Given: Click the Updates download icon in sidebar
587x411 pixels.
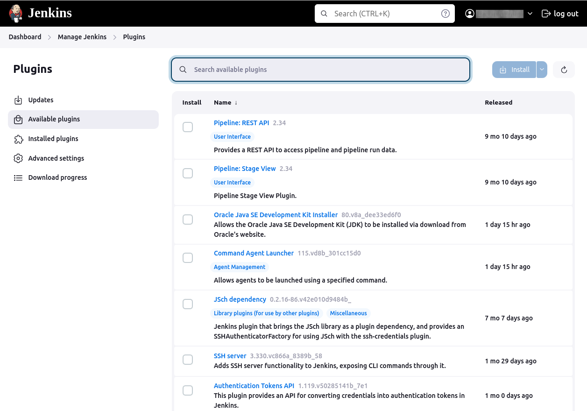Looking at the screenshot, I should coord(18,100).
